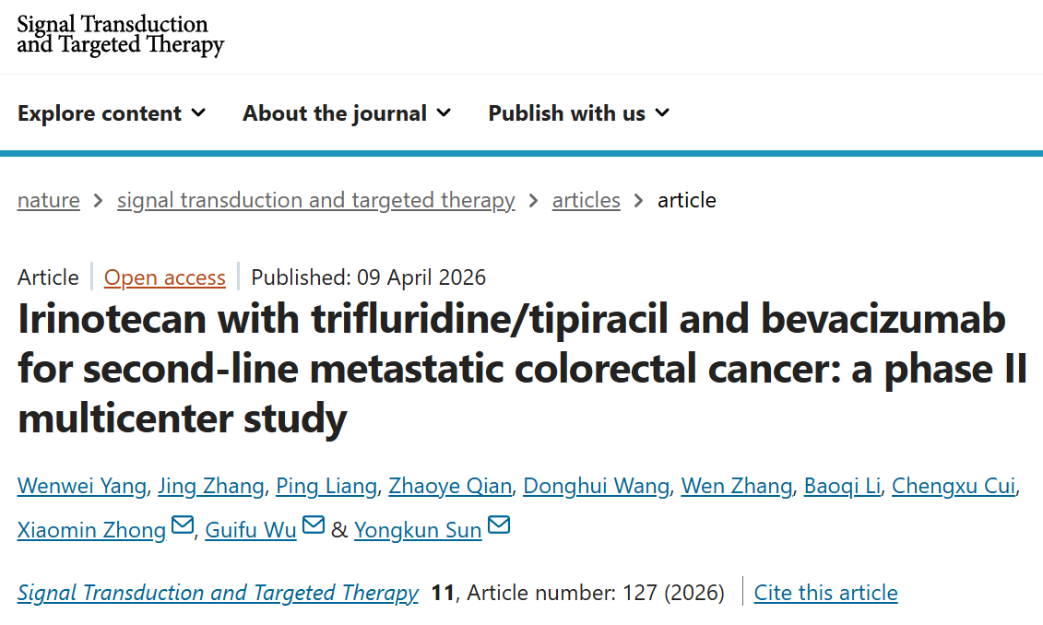The width and height of the screenshot is (1043, 625).
Task: Click email envelope icon beside Guifu Wu
Action: (x=314, y=526)
